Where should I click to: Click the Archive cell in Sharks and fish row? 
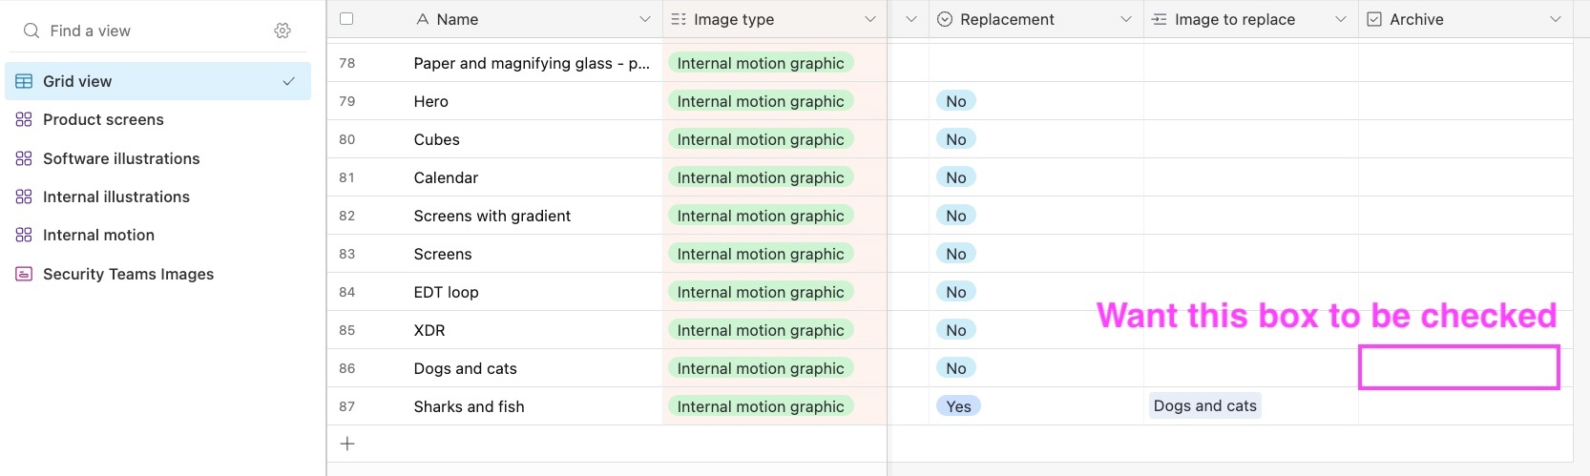coord(1465,406)
